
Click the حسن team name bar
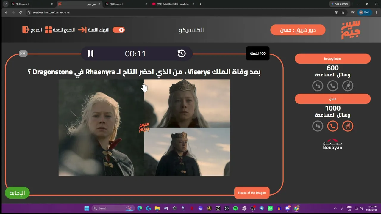(x=333, y=99)
